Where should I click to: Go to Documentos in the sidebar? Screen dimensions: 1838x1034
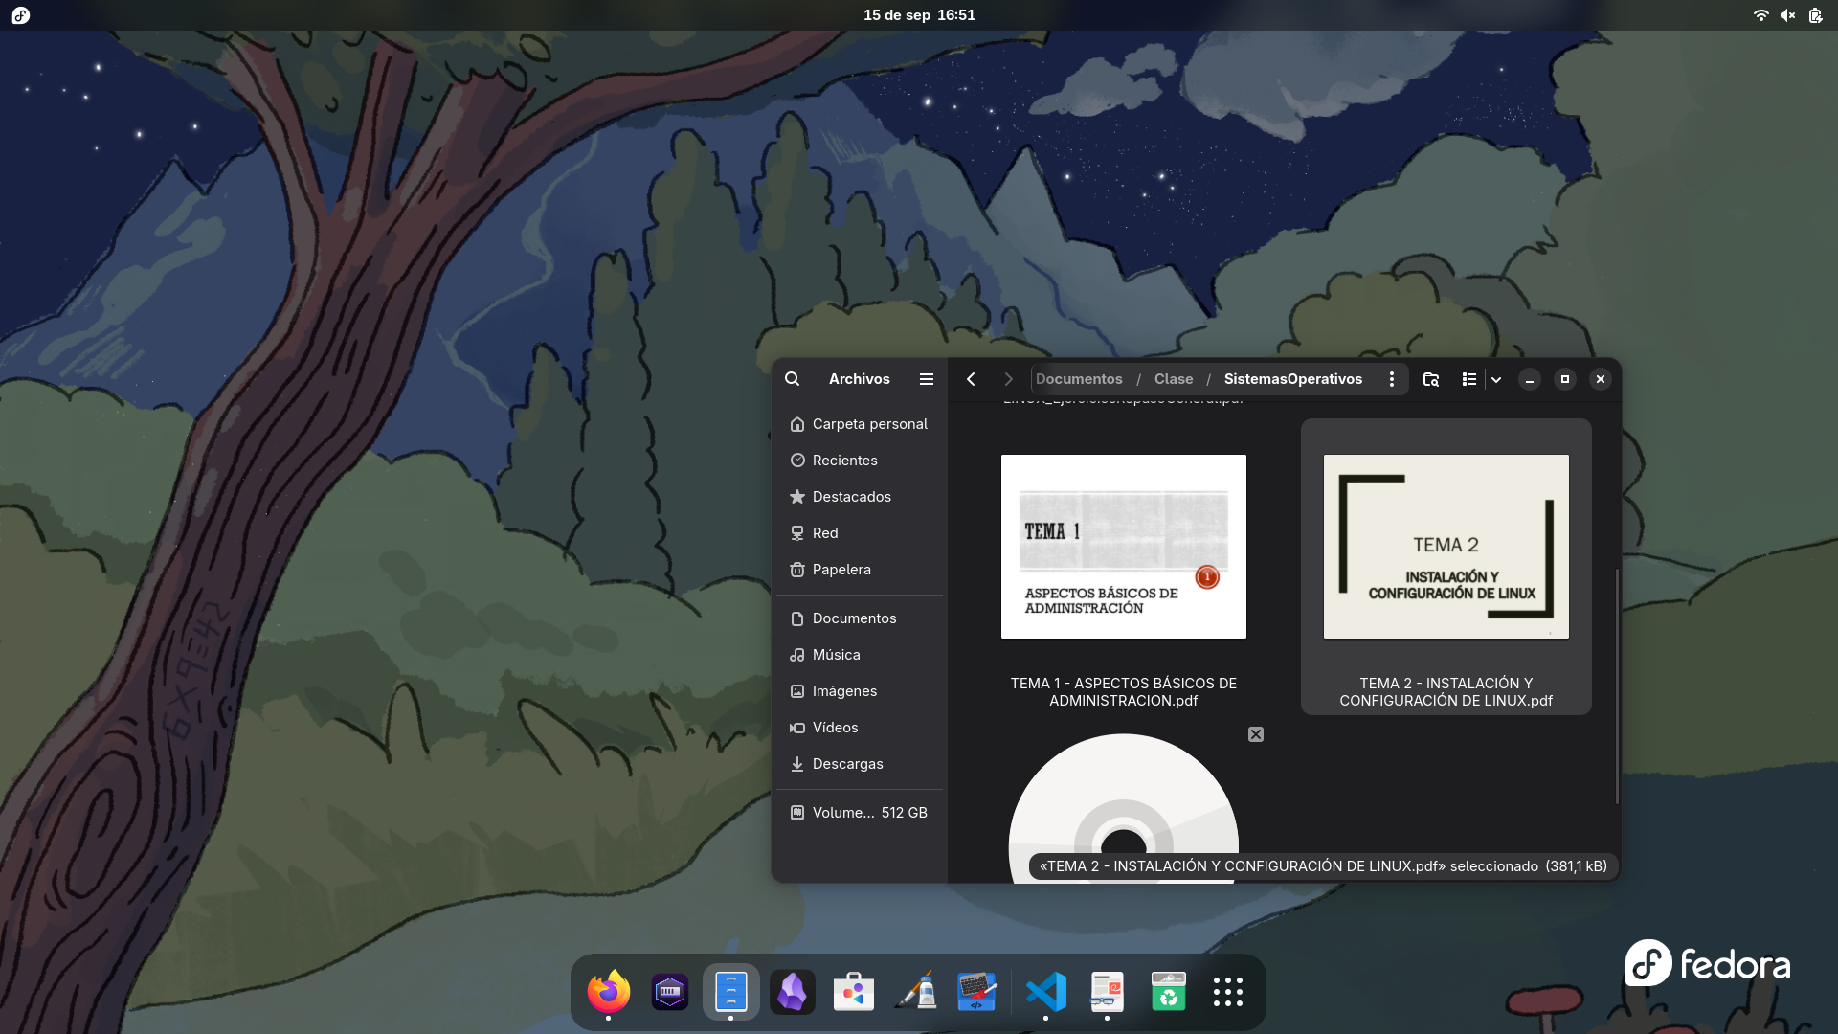[860, 618]
